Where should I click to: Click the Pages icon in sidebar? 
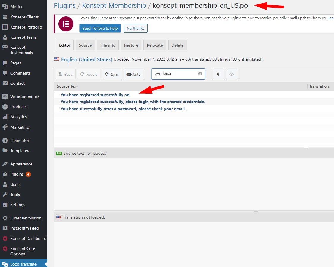5,63
